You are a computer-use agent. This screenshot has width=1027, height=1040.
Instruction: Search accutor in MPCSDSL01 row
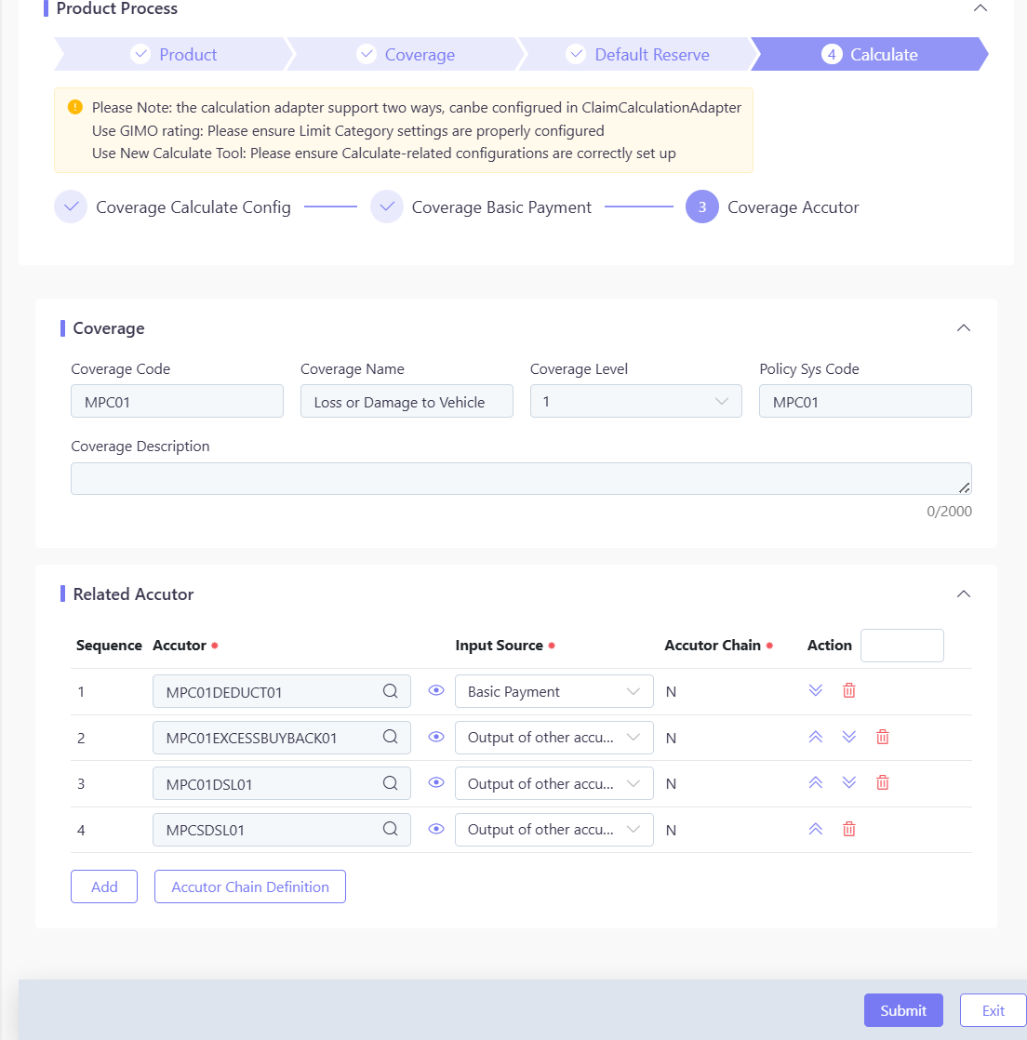(390, 829)
